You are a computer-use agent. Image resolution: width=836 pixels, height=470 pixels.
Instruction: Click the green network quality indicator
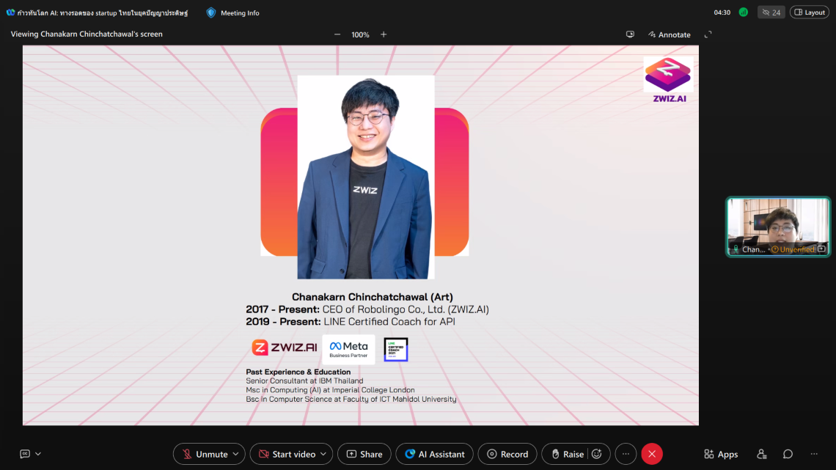[x=743, y=12]
